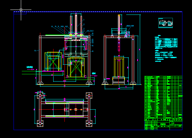Select the bottom-right foot plate in plan view
This screenshot has height=138, width=192.
(x=89, y=123)
